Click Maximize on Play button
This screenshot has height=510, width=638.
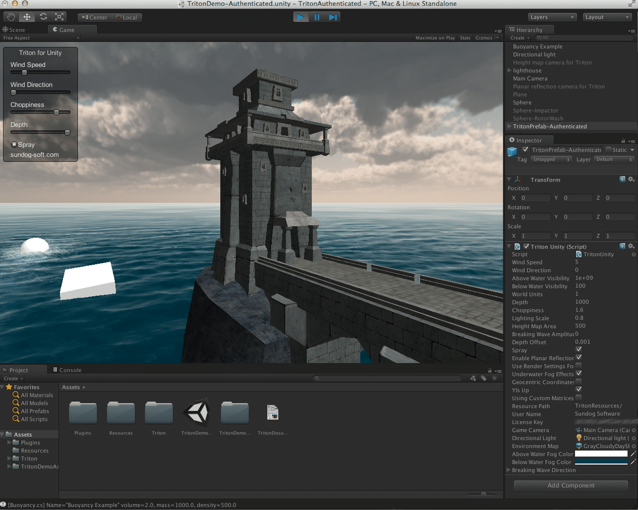click(x=435, y=38)
